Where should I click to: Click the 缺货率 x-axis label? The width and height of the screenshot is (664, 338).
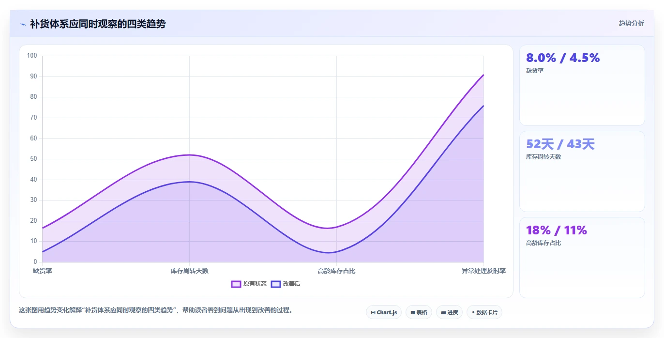pyautogui.click(x=43, y=271)
